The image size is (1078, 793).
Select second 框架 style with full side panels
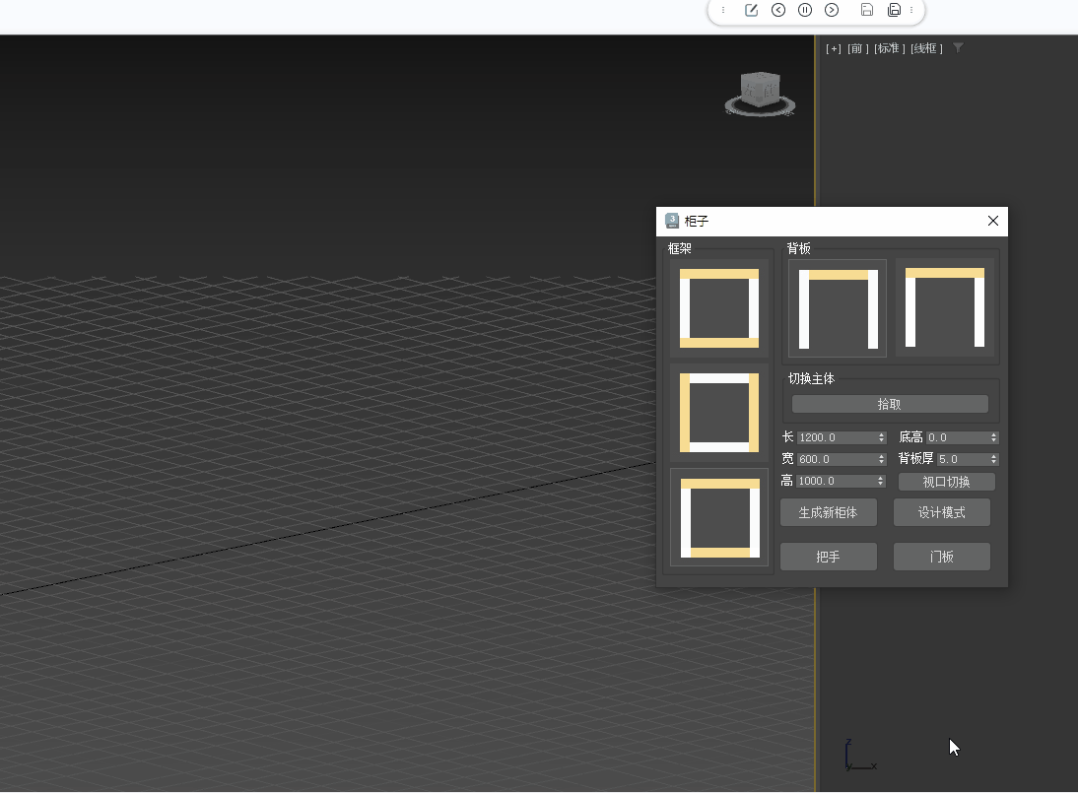(x=719, y=413)
